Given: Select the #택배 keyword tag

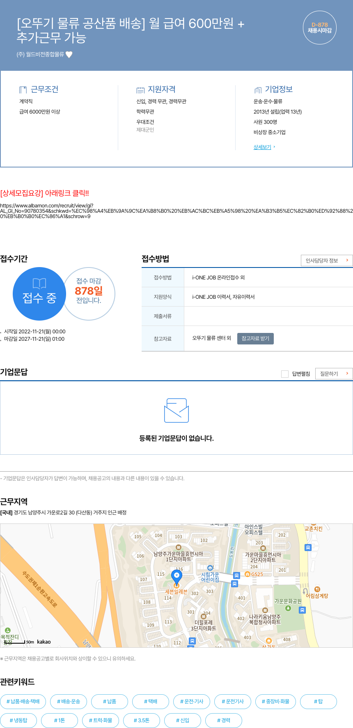Looking at the screenshot, I should pos(151,701).
